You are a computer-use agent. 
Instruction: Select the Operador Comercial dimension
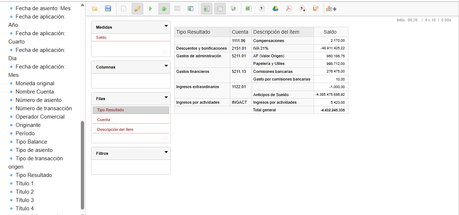point(40,117)
